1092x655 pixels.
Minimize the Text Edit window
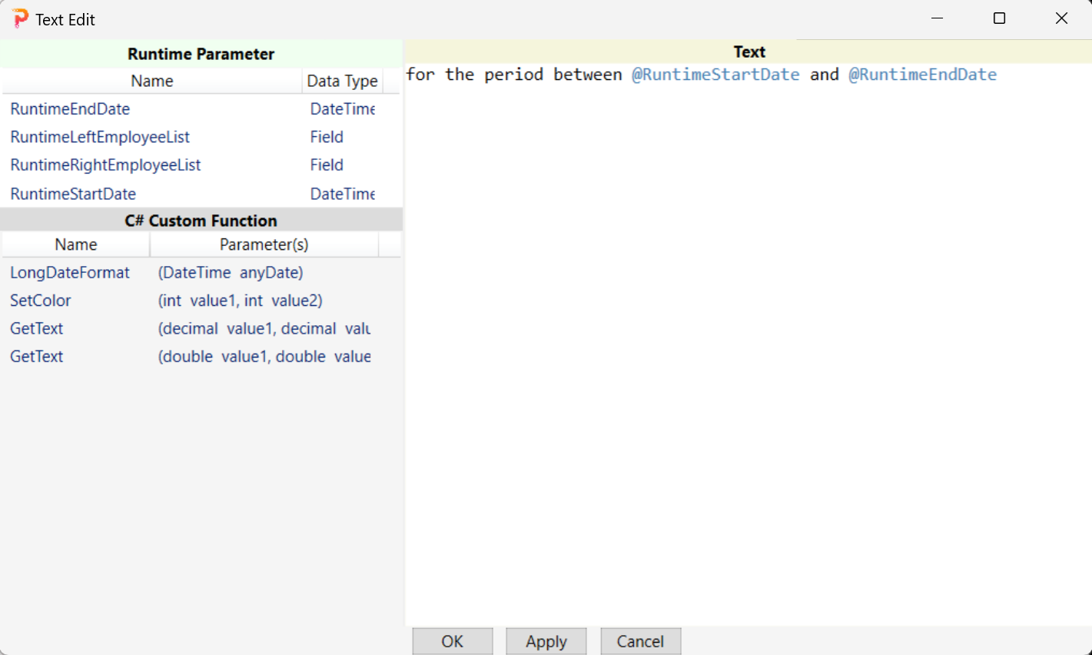[937, 18]
